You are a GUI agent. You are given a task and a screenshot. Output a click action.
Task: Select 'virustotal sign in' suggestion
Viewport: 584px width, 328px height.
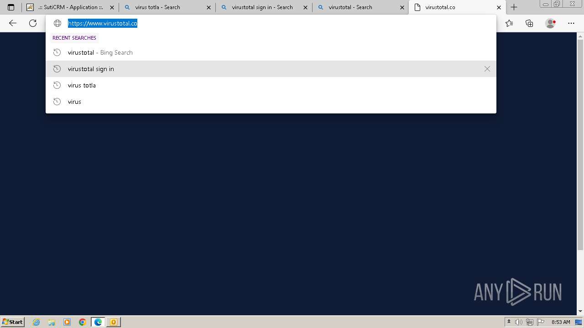(271, 69)
